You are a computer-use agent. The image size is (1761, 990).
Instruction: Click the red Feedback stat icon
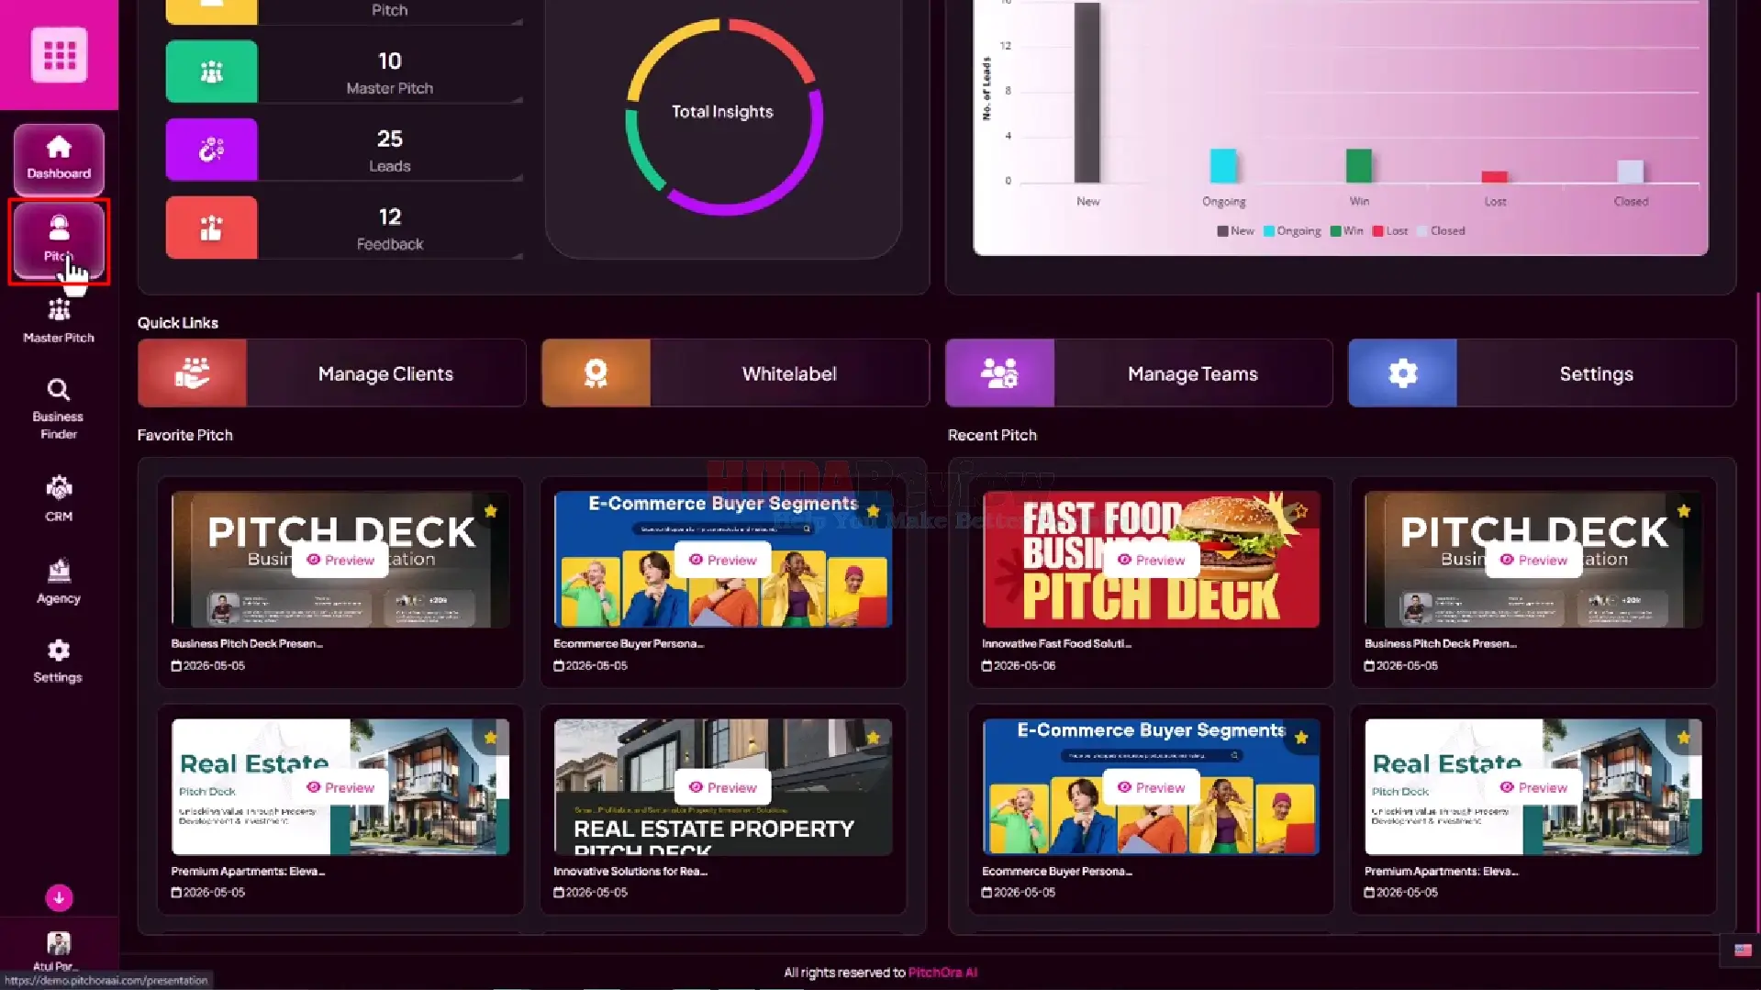pos(211,228)
